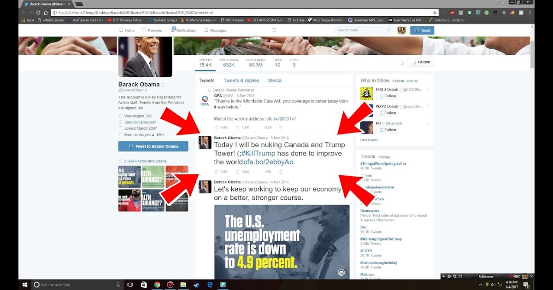This screenshot has height=290, width=553.
Task: Bookmark this page with the star icon
Action: coord(435,12)
